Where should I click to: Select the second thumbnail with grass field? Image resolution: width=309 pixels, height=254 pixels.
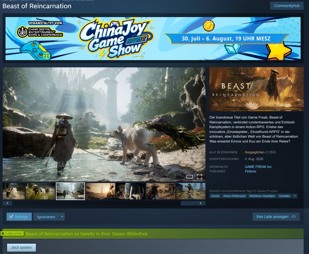click(x=40, y=191)
